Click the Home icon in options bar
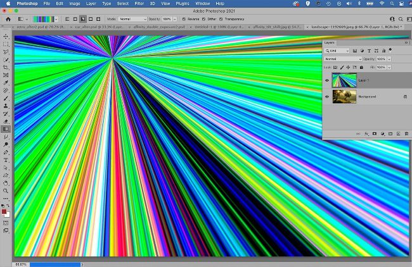 (x=8, y=19)
